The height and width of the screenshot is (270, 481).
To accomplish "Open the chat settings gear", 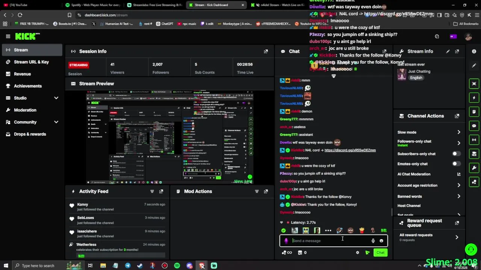I will click(357, 253).
